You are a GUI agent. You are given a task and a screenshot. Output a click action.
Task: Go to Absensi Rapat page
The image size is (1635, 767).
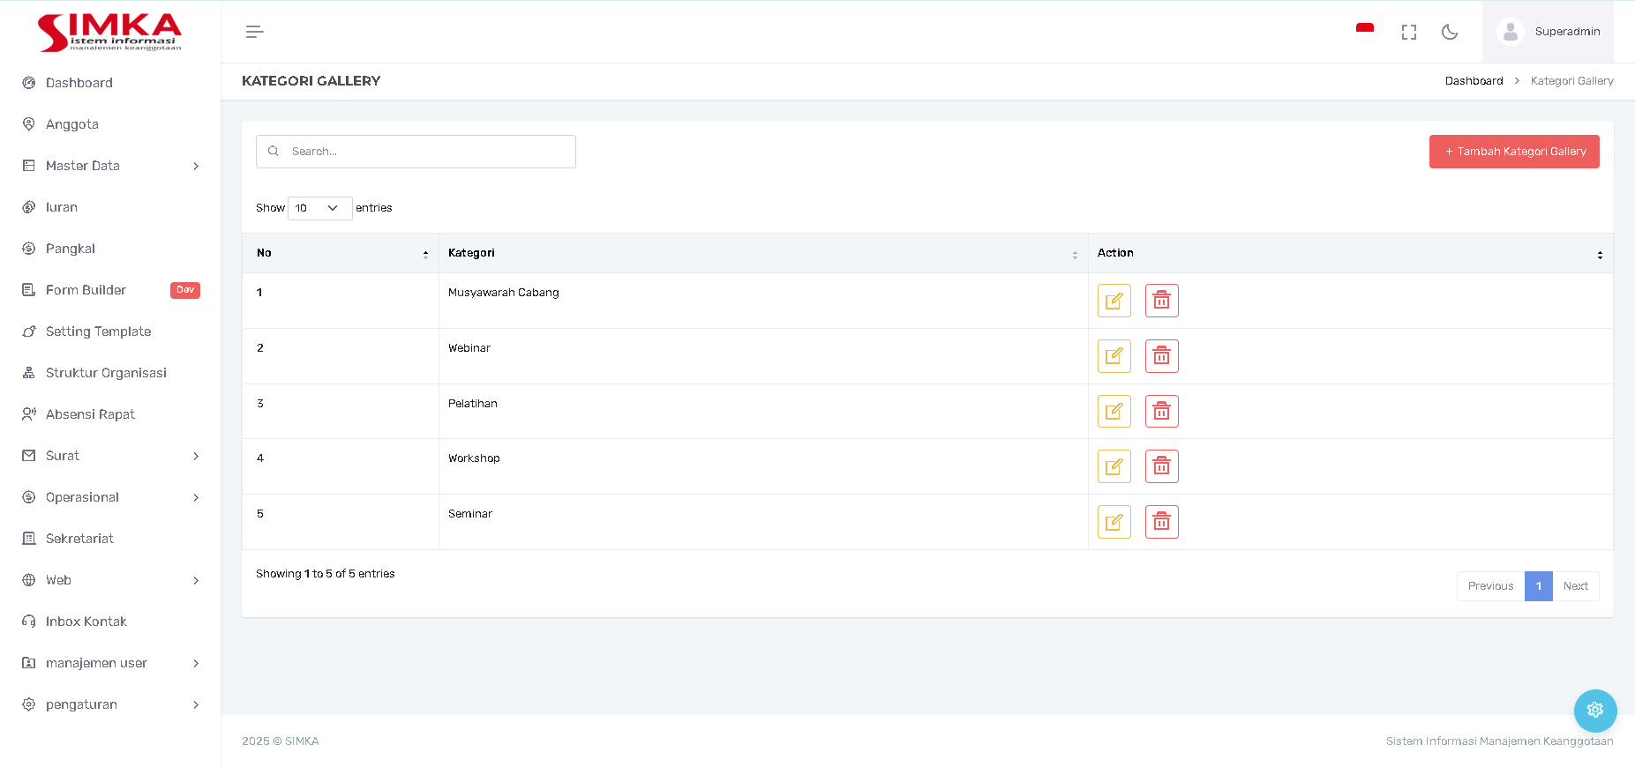(90, 414)
